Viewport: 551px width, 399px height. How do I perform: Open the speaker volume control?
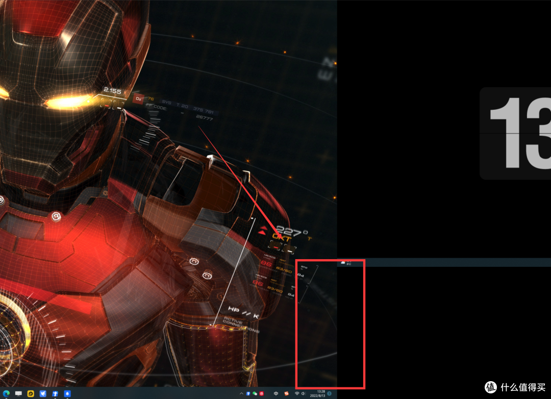pyautogui.click(x=303, y=393)
